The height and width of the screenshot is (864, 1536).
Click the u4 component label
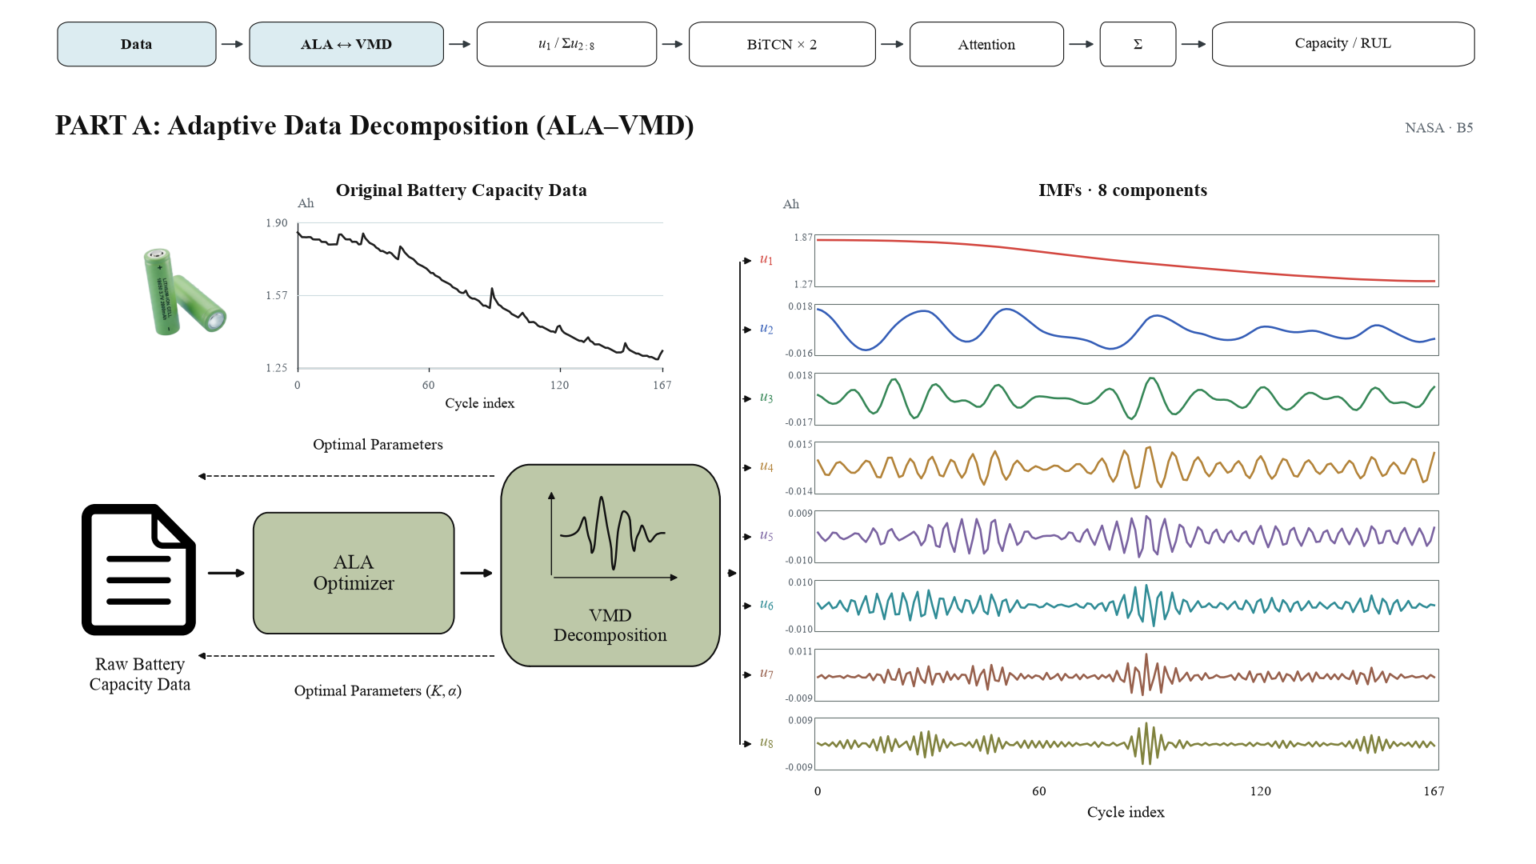[x=766, y=466]
